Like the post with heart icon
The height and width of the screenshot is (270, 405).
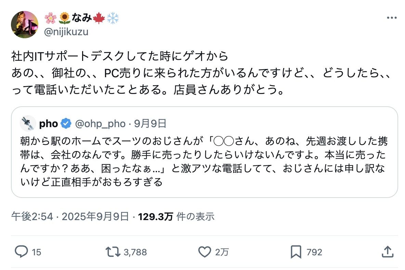pyautogui.click(x=205, y=252)
